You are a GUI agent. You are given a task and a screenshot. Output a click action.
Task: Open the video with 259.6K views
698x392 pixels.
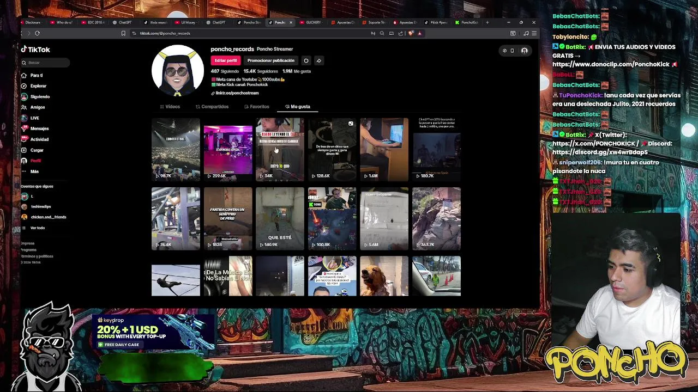pos(228,149)
